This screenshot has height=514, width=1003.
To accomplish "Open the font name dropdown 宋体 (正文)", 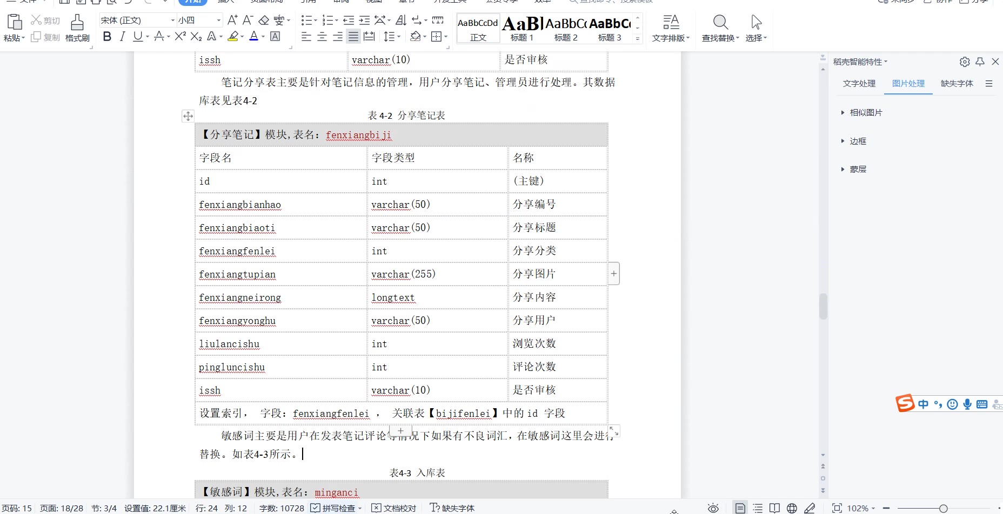I will [172, 21].
